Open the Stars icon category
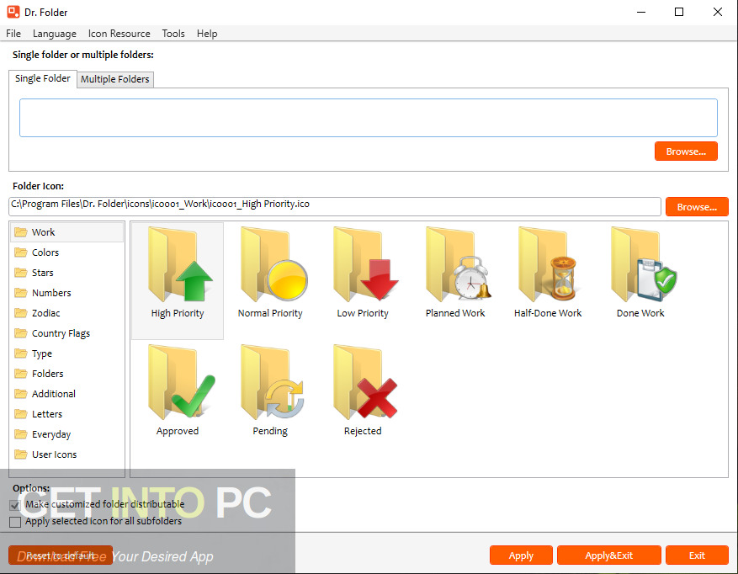 (x=66, y=273)
